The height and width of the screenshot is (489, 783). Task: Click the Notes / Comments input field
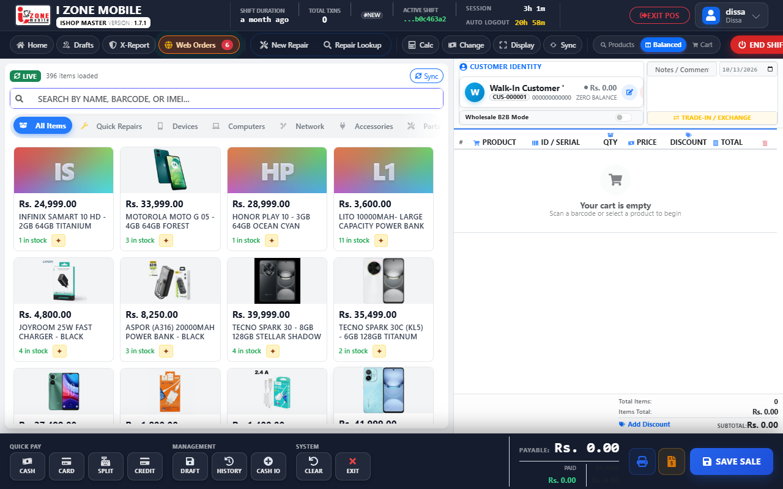pyautogui.click(x=681, y=69)
